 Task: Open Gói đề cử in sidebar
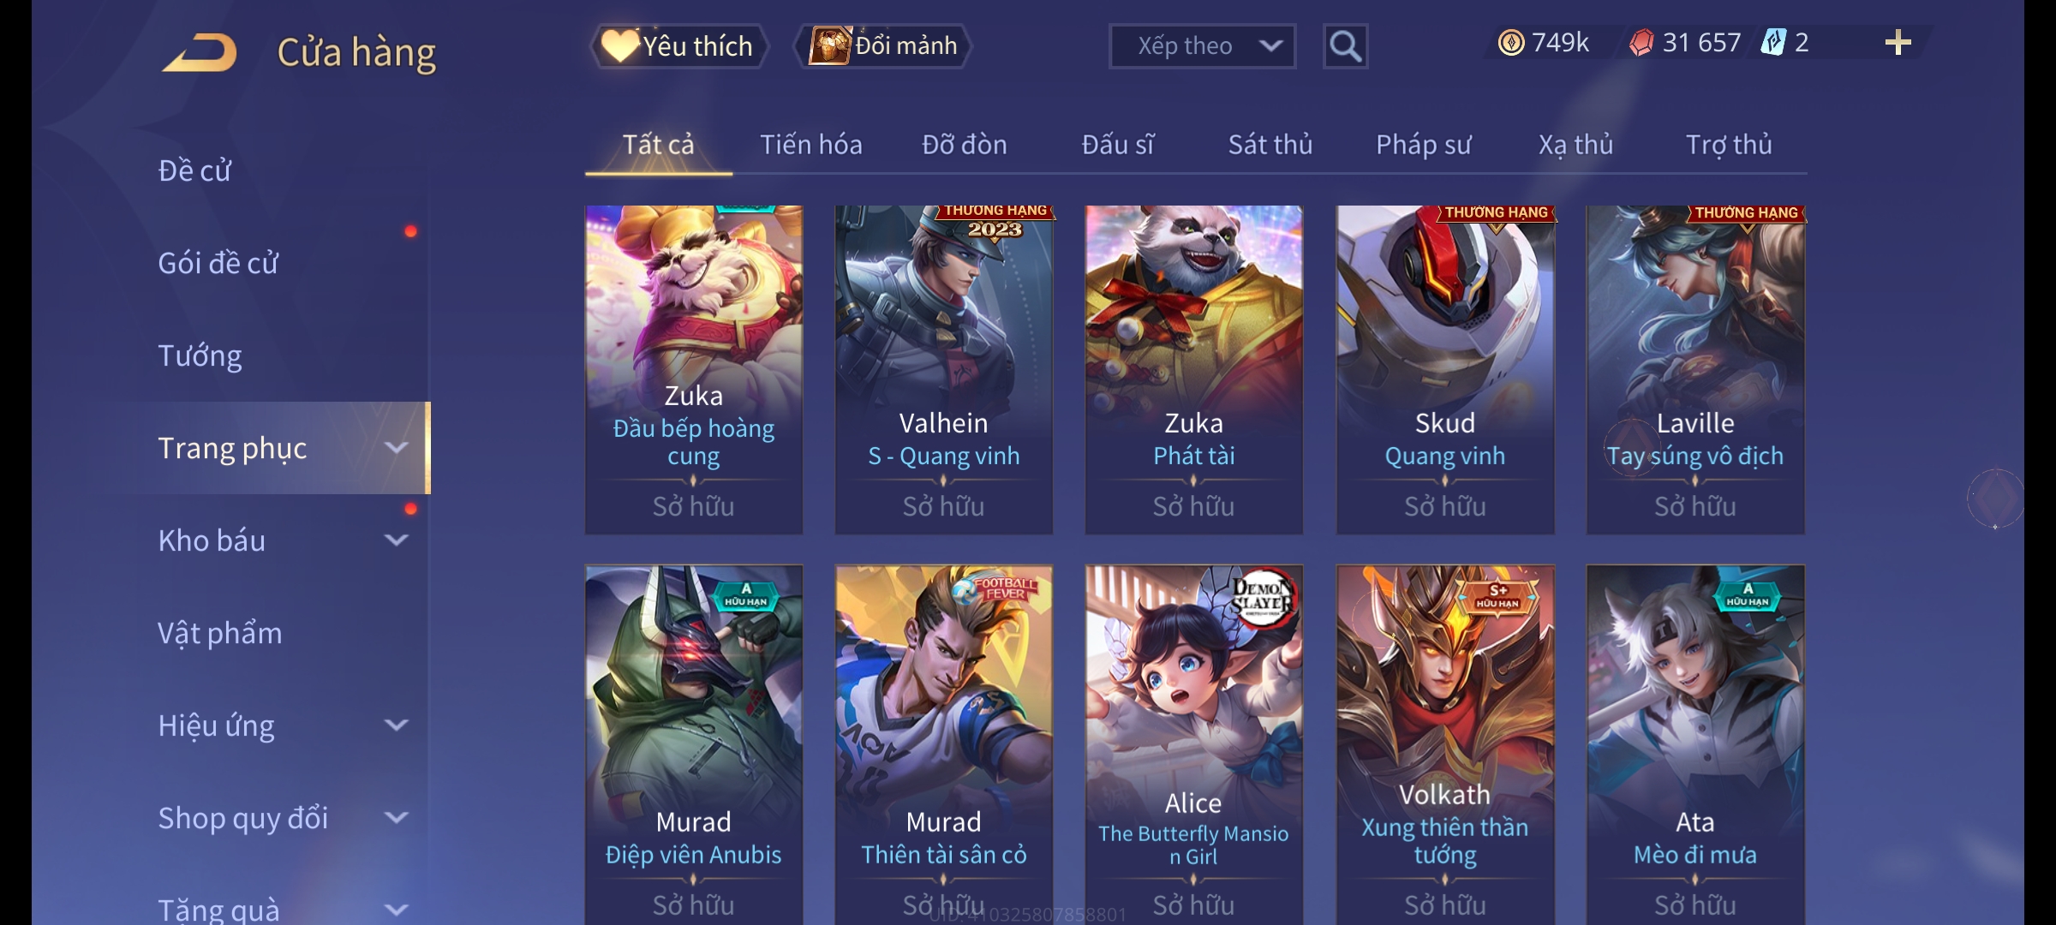point(218,263)
